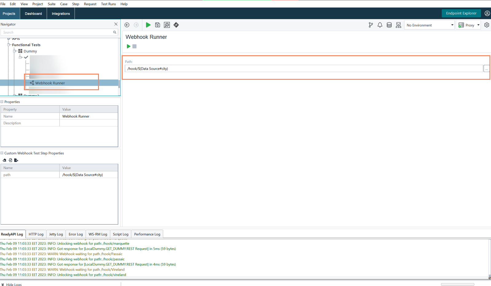491x286 pixels.
Task: Click the upload icon in Custom Webhook properties
Action: pyautogui.click(x=5, y=160)
